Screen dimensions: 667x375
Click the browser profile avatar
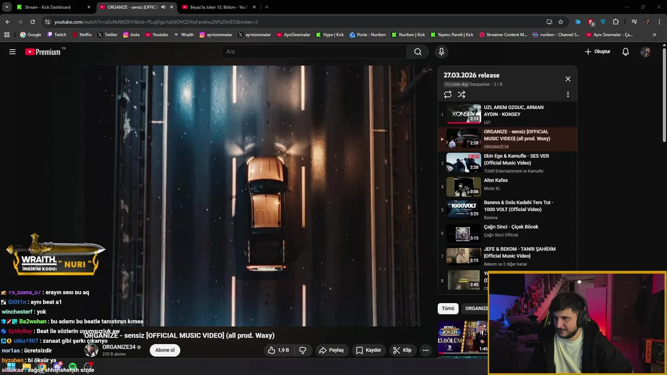point(647,22)
